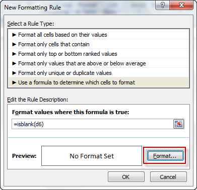Select 'Format all cells based on their values'
This screenshot has width=197, height=190.
pyautogui.click(x=98, y=35)
